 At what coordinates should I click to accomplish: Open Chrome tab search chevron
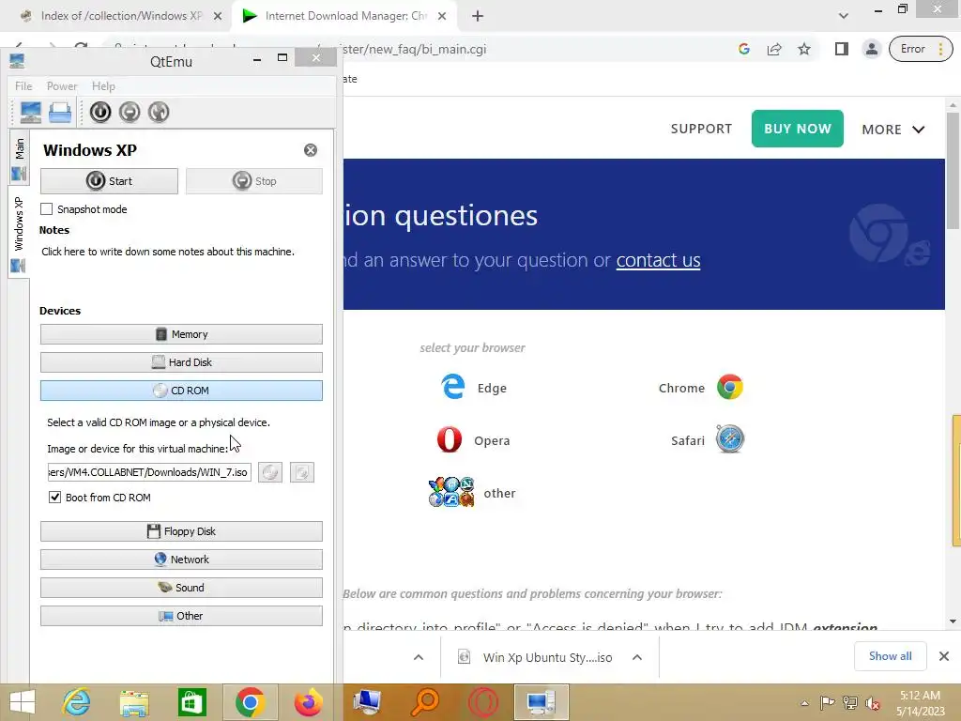click(844, 16)
